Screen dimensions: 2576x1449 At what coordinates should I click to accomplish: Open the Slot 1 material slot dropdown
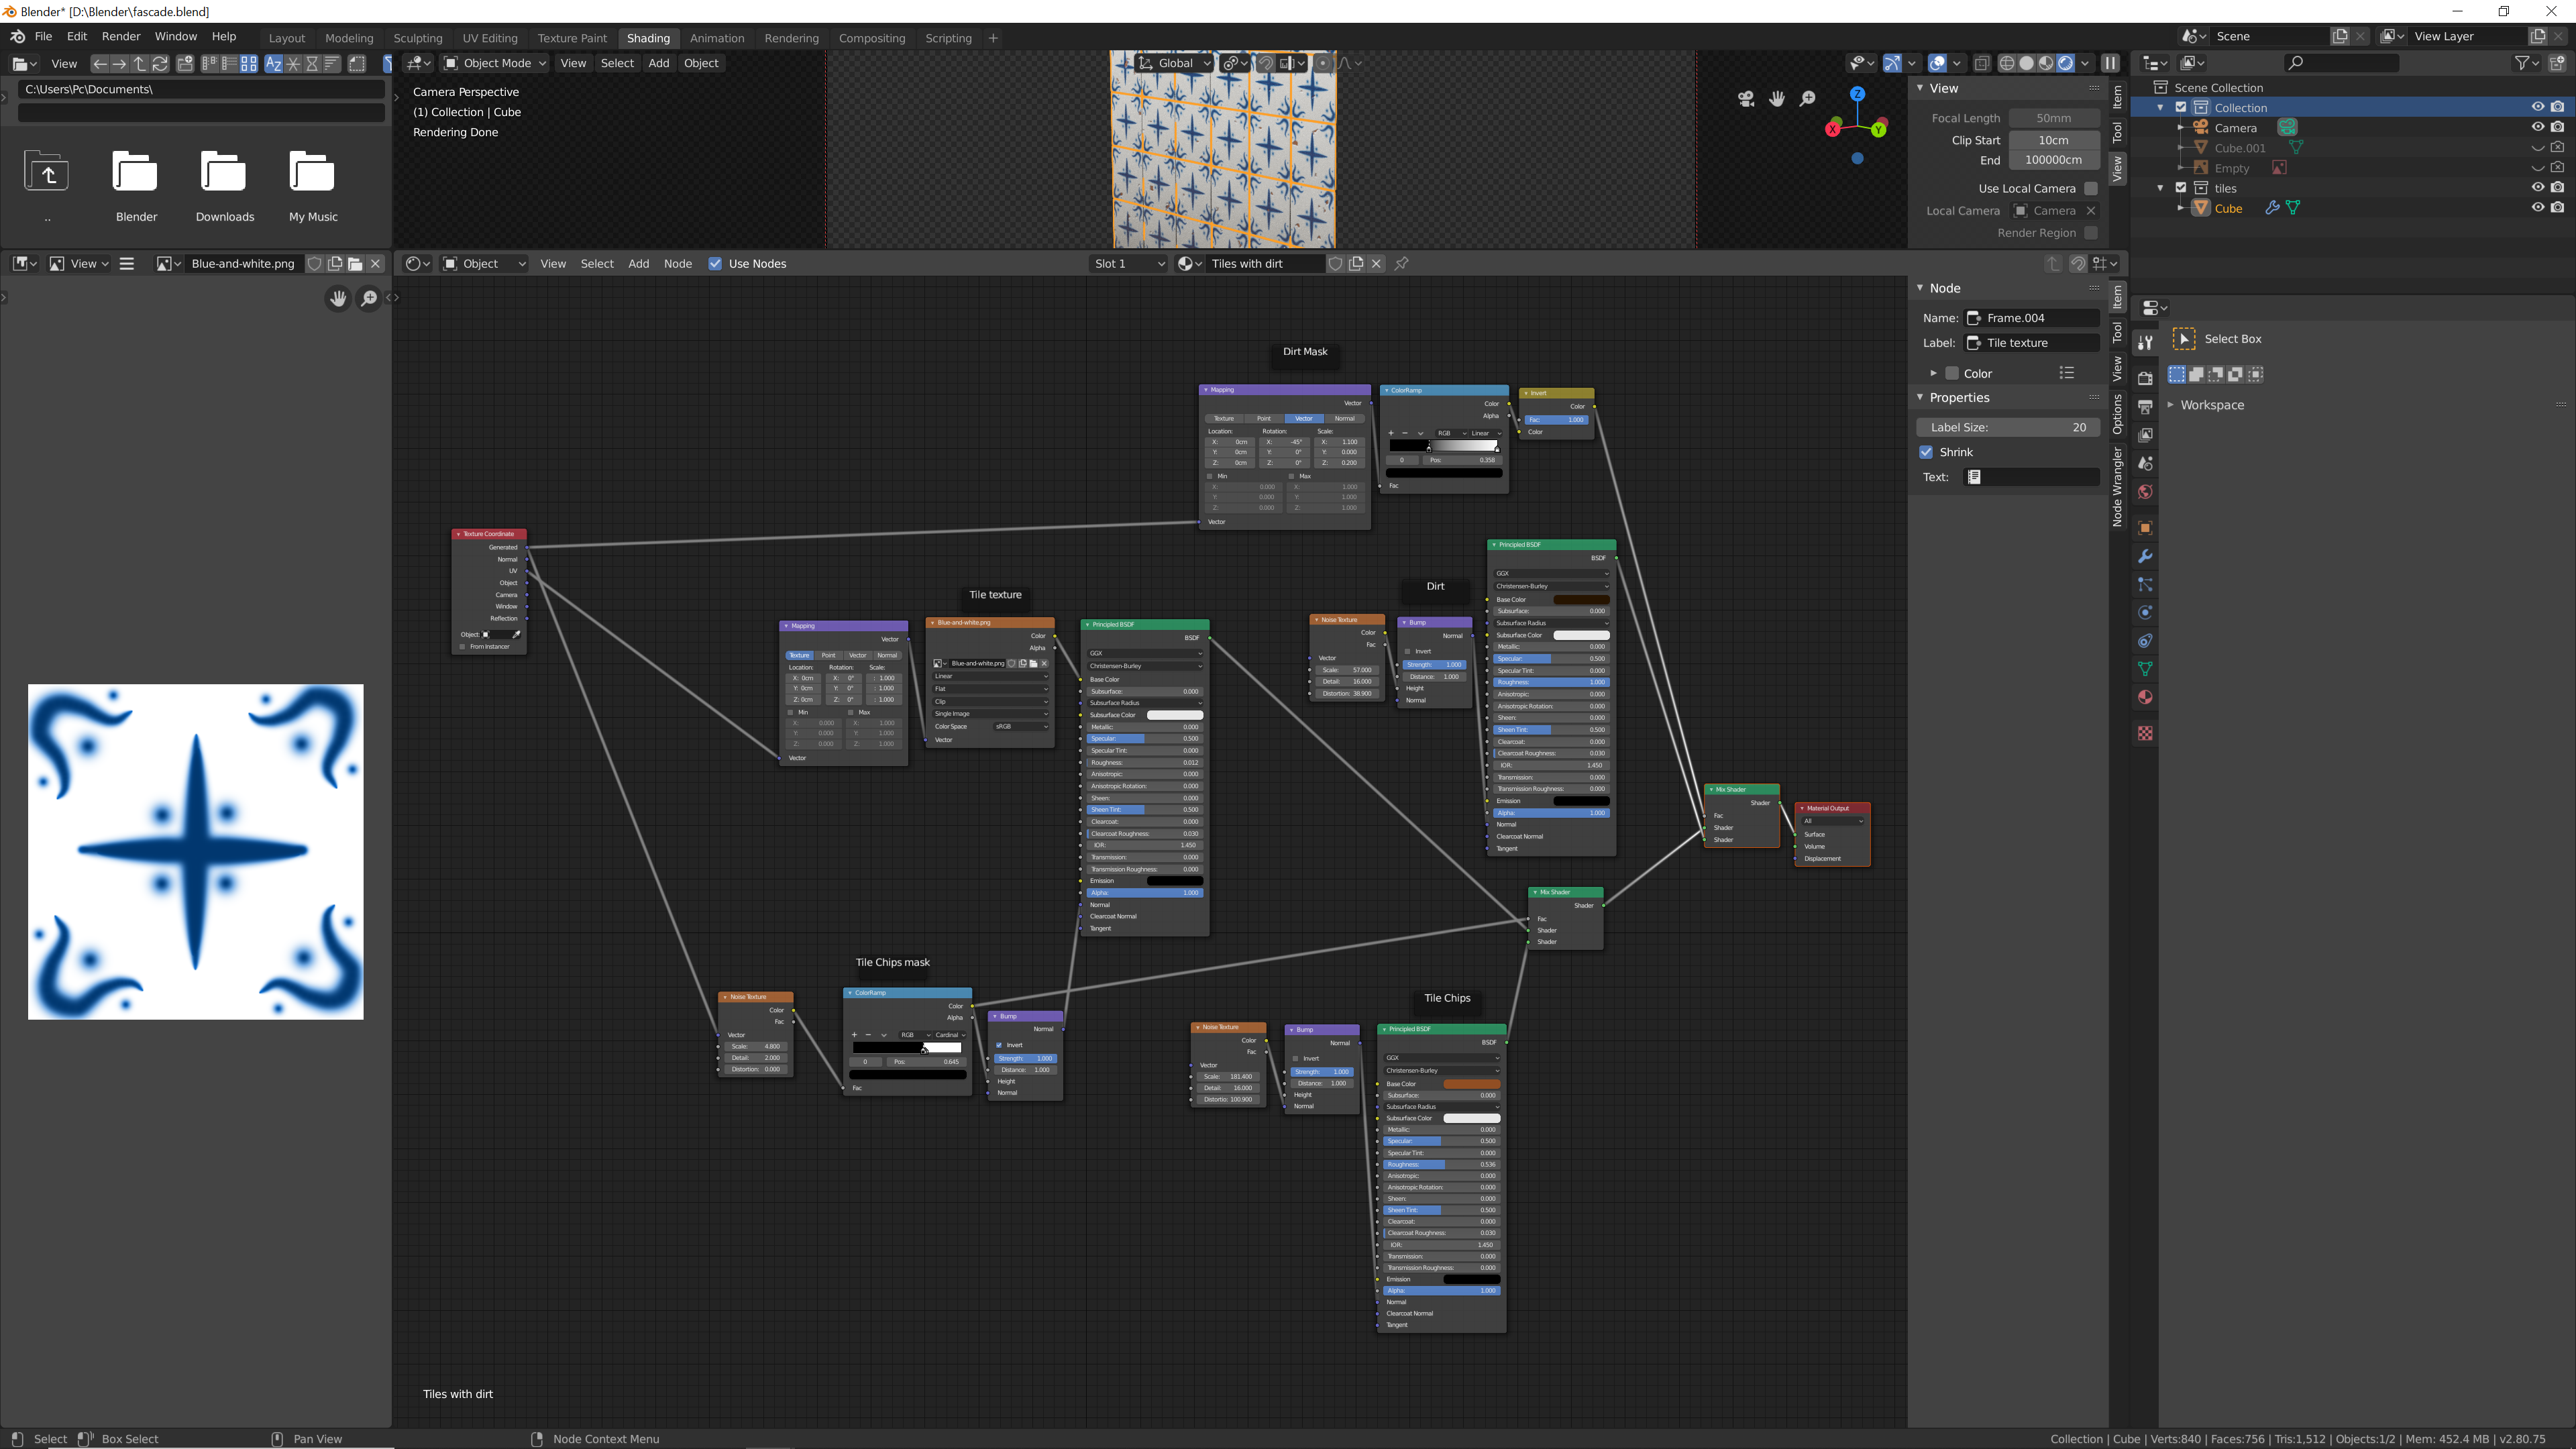coord(1129,264)
